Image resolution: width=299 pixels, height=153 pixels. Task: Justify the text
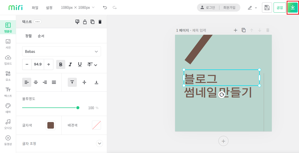click(x=54, y=82)
